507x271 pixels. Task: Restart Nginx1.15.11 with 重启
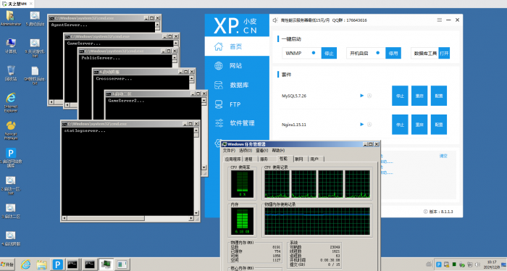click(419, 125)
